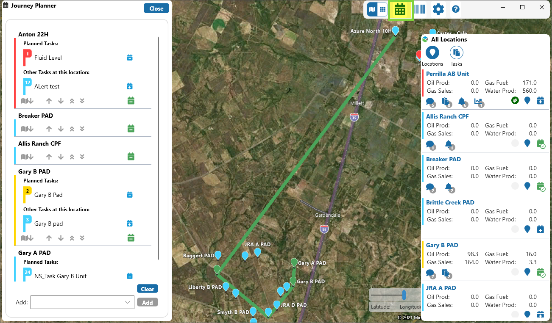Toggle JRA A PAD status circle
The image size is (552, 323).
515,314
